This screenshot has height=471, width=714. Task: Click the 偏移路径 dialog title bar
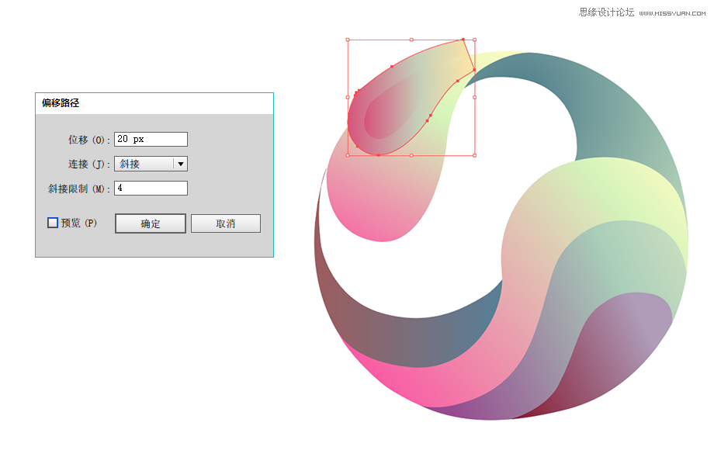[x=154, y=103]
